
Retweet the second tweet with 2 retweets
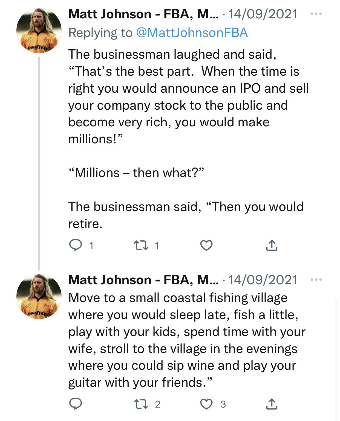(141, 404)
